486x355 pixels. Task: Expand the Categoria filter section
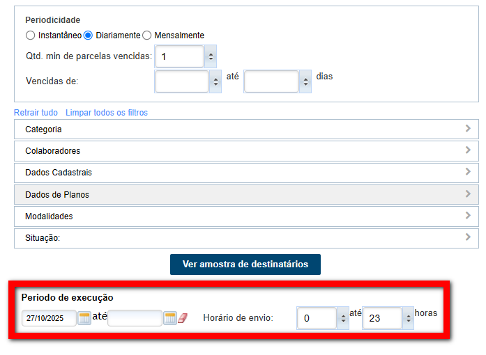coord(246,129)
